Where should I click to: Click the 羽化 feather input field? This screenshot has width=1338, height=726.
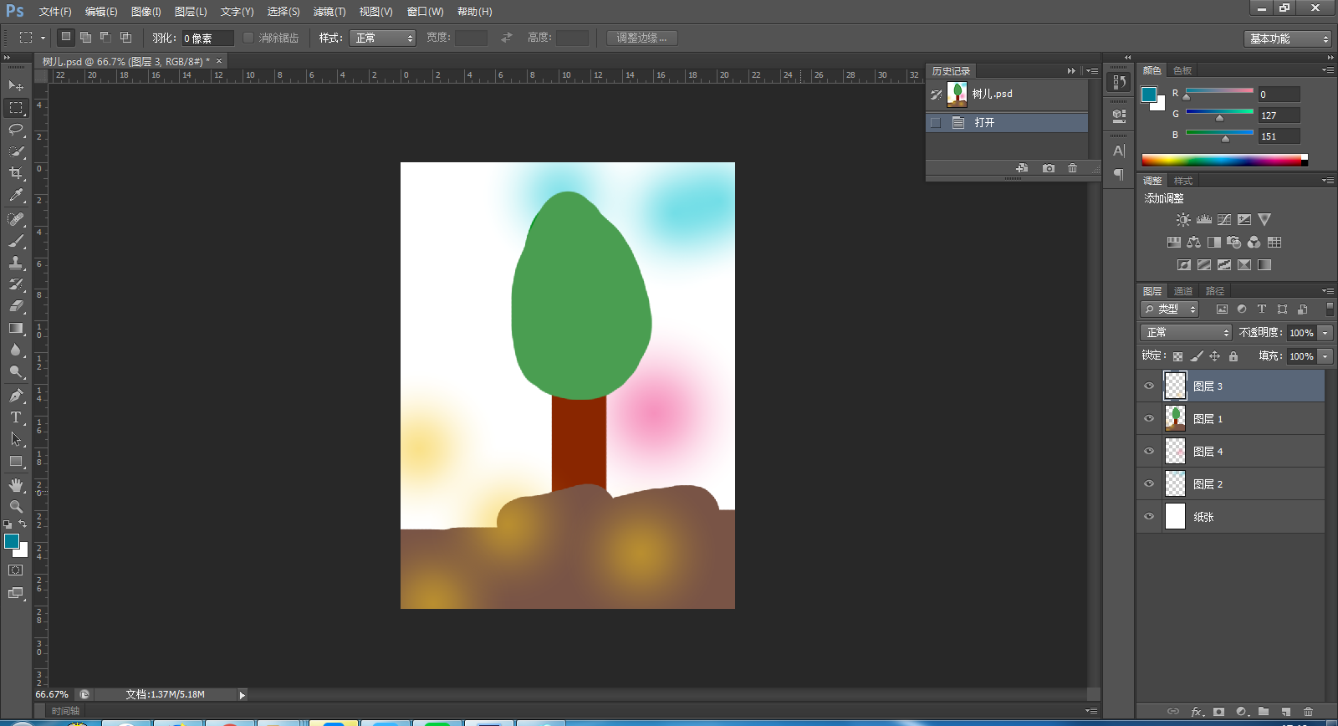coord(207,38)
